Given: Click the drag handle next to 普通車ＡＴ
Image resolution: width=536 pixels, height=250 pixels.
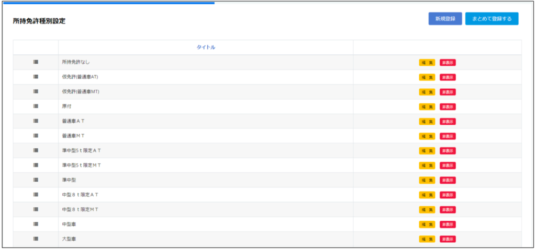Looking at the screenshot, I should 36,121.
